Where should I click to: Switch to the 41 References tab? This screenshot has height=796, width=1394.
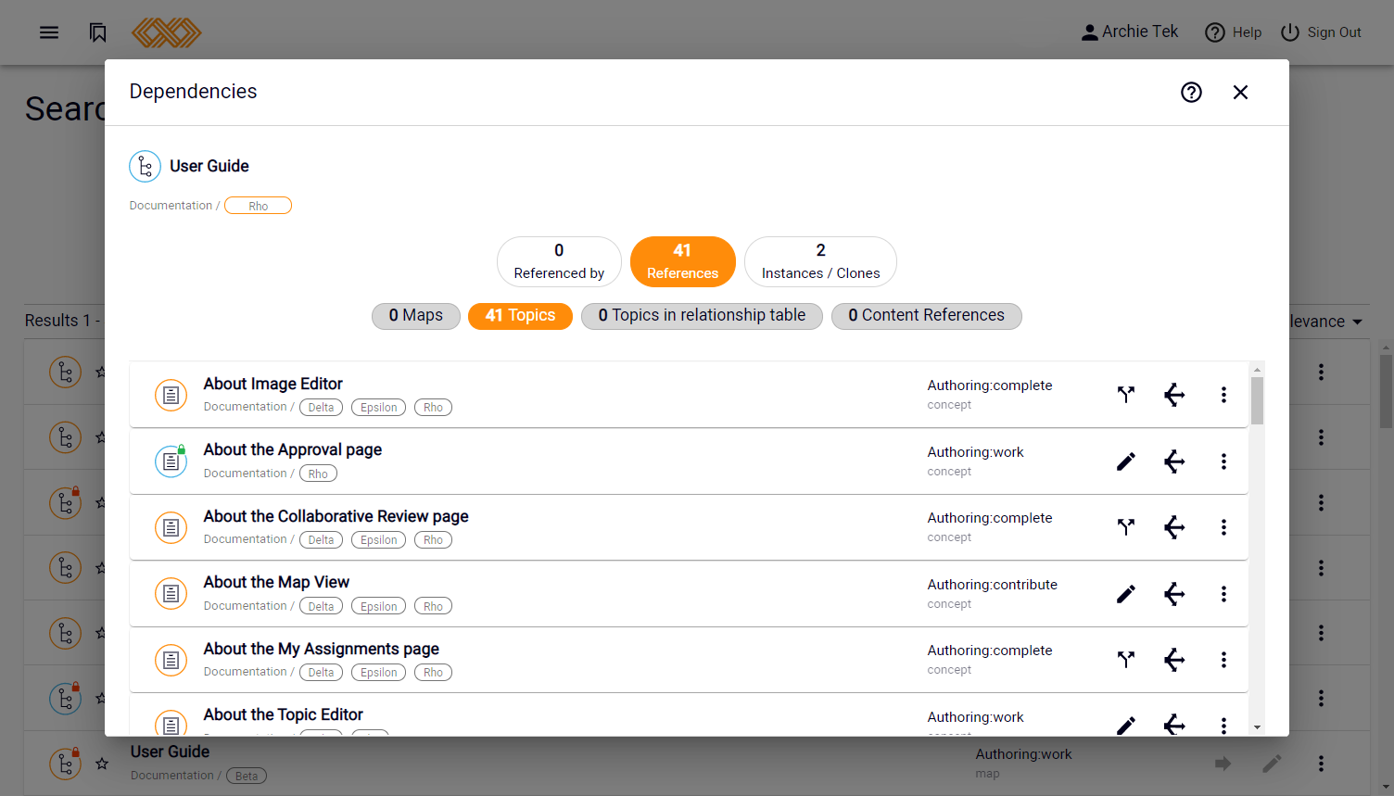pos(682,261)
